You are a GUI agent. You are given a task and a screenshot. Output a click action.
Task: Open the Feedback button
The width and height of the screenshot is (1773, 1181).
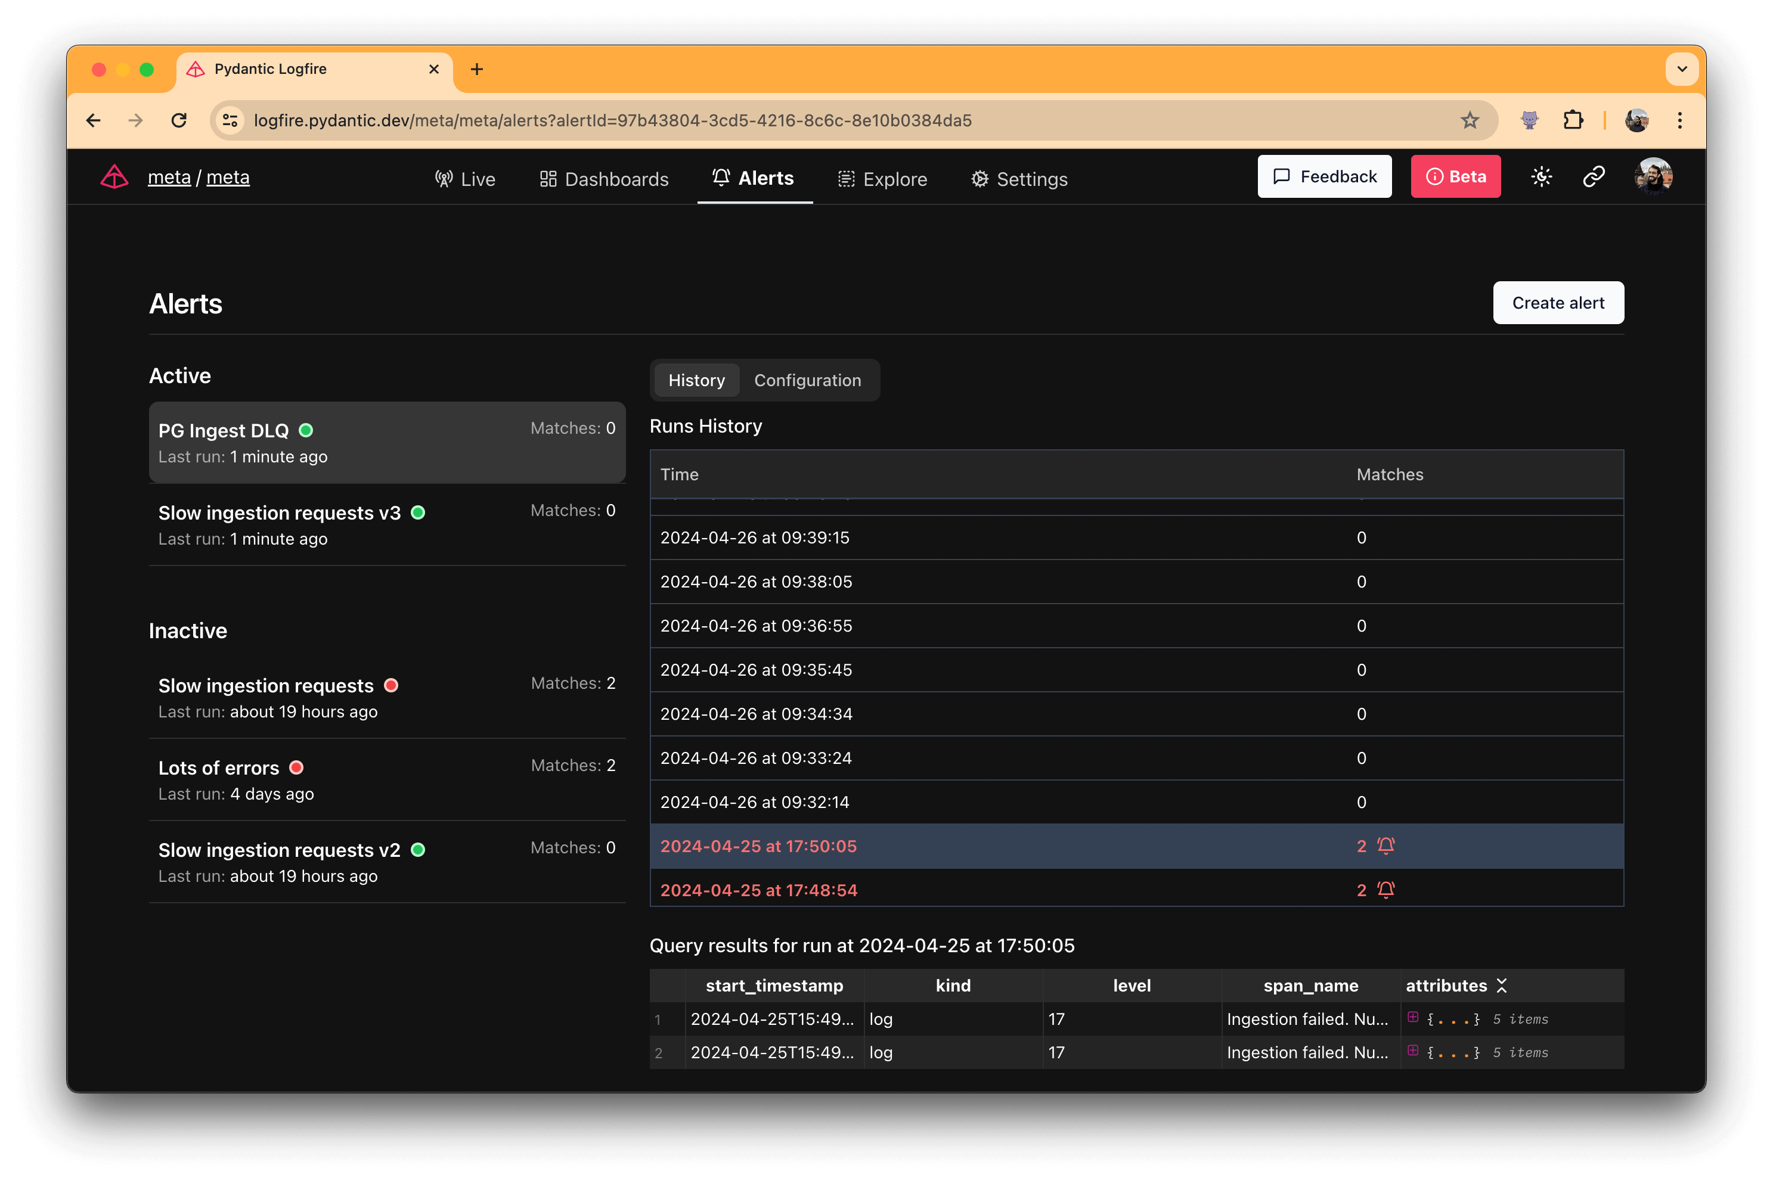(x=1324, y=177)
